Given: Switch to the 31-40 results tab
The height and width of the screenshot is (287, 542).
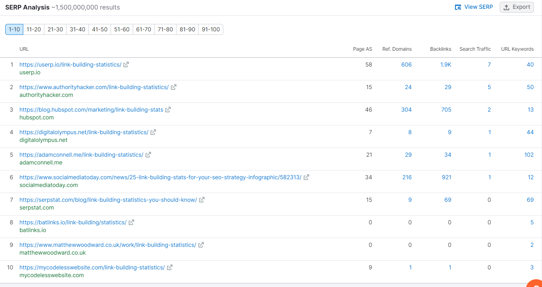Looking at the screenshot, I should pos(77,29).
